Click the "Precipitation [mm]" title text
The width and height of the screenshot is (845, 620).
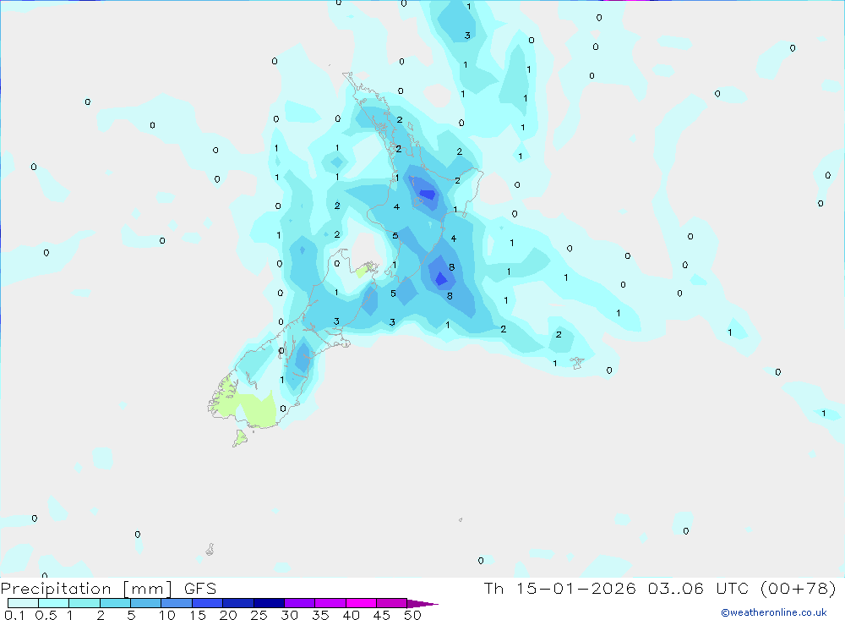pyautogui.click(x=87, y=589)
